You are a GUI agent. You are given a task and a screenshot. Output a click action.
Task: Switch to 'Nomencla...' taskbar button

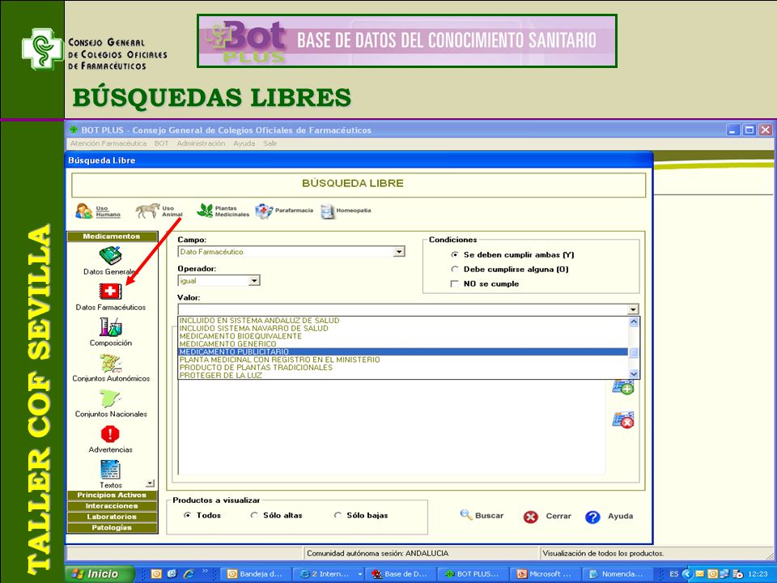[x=618, y=573]
